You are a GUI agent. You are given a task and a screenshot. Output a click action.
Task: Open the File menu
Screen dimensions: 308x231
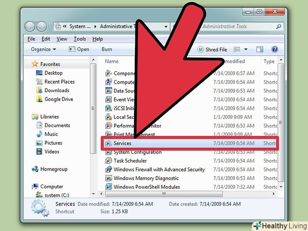[x=31, y=39]
